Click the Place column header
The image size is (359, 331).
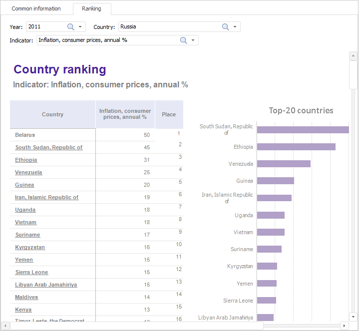(169, 114)
